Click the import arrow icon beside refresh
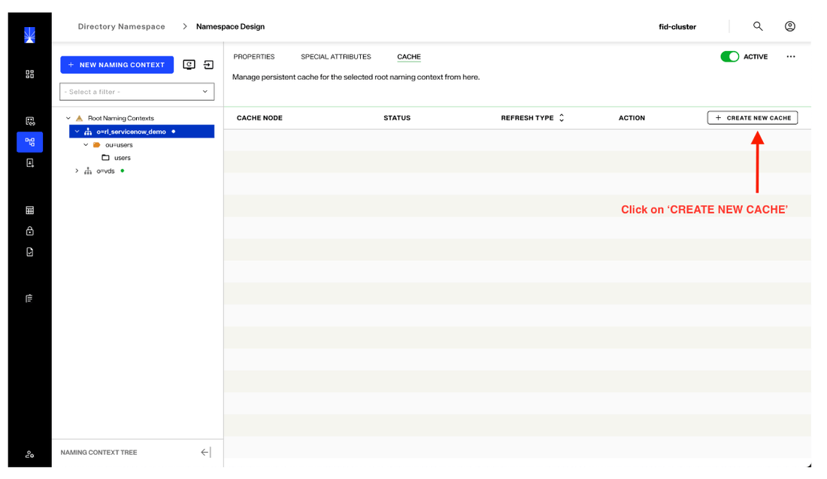Image resolution: width=827 pixels, height=479 pixels. pos(209,65)
